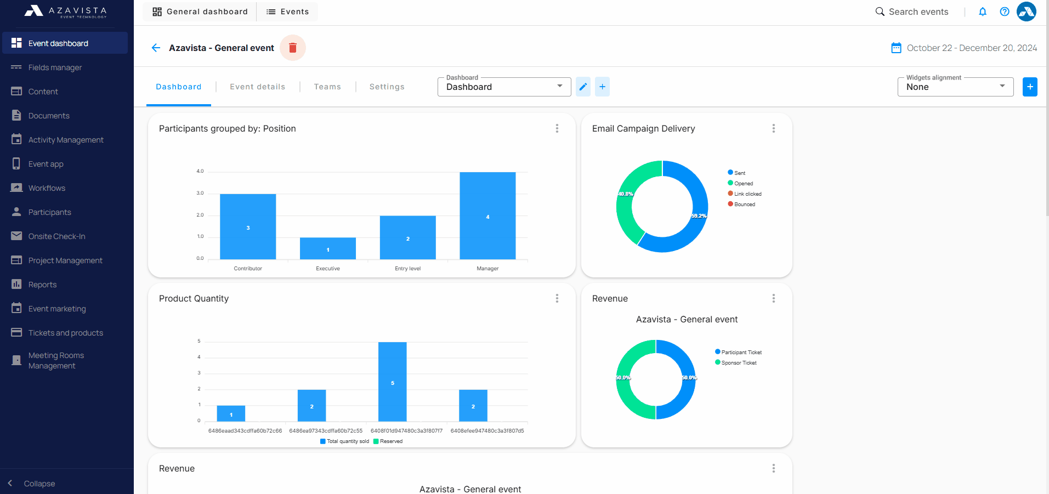Toggle Opened legend in Email Campaign chart
The width and height of the screenshot is (1049, 494).
click(740, 183)
